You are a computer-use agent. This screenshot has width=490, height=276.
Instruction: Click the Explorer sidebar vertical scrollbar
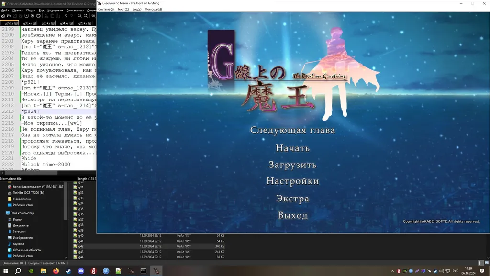click(x=66, y=201)
